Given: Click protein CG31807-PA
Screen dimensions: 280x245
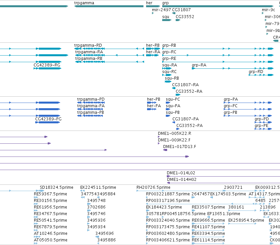Looking at the screenshot, I should pyautogui.click(x=174, y=122).
